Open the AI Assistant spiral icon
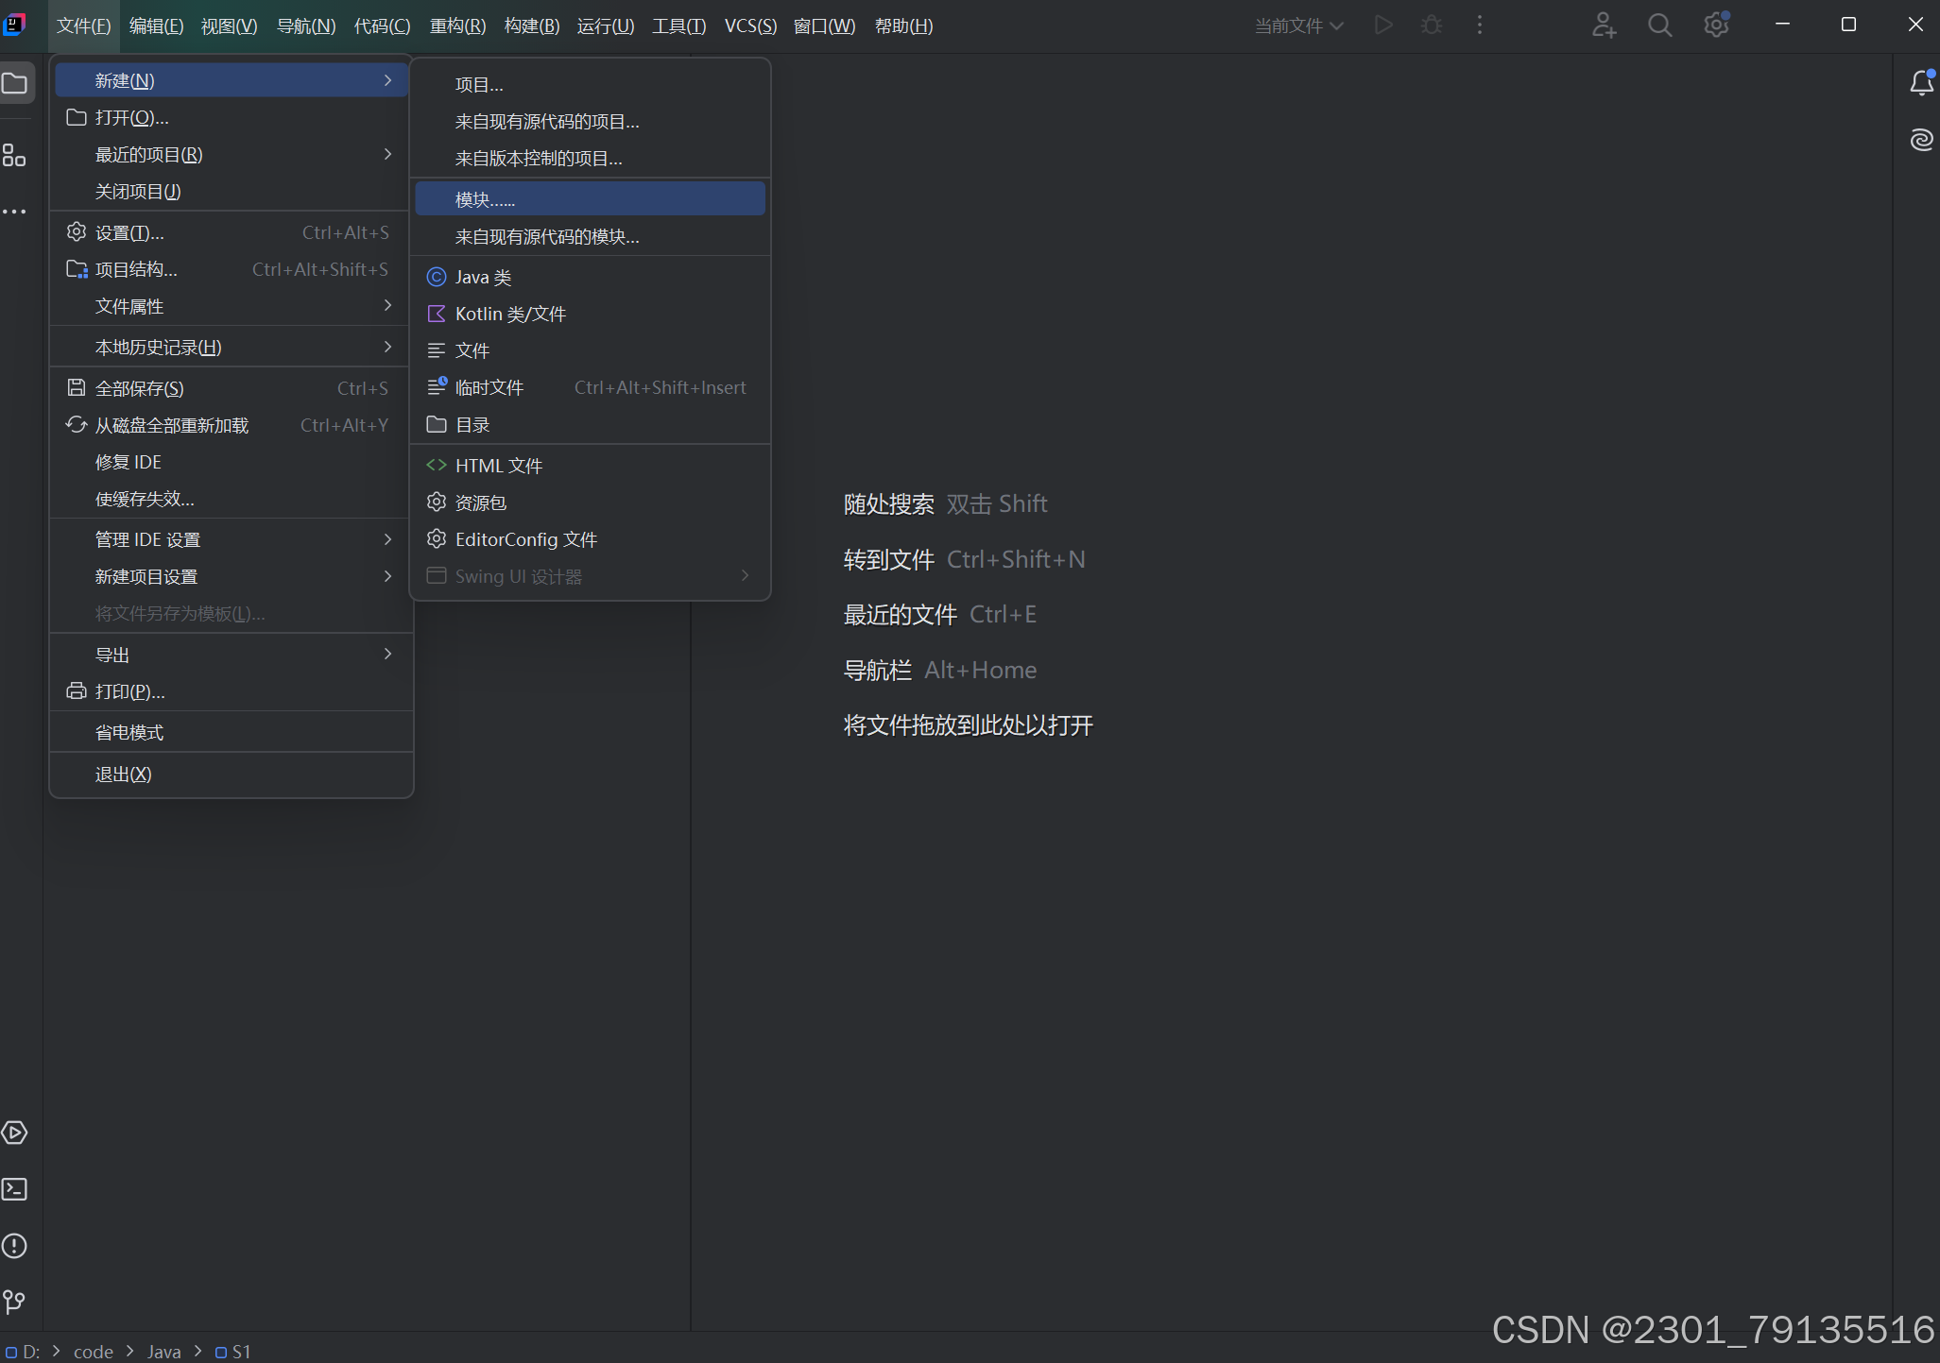The image size is (1940, 1363). point(1921,141)
